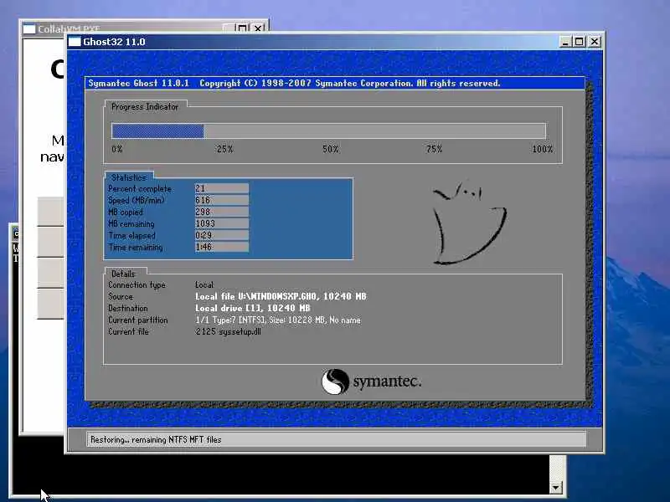Click the Connection type value Local
670x502 pixels.
pos(204,284)
